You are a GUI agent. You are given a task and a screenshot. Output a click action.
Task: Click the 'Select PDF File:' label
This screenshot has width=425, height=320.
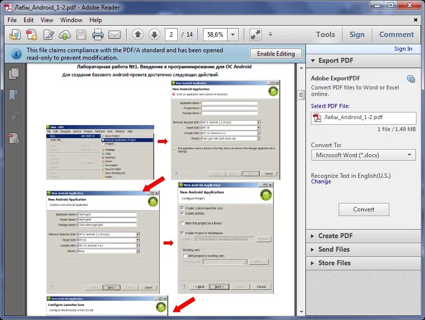(x=330, y=106)
